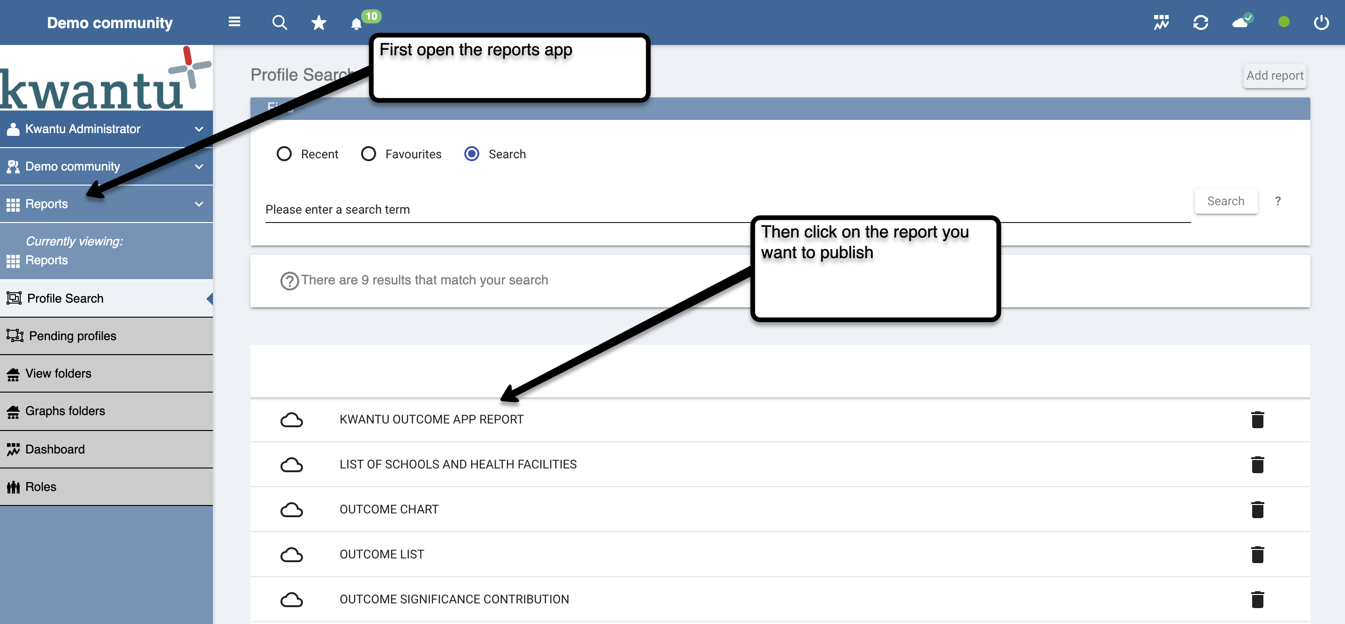Delete the OUTCOME CHART report via its trash icon
1345x624 pixels.
1257,510
